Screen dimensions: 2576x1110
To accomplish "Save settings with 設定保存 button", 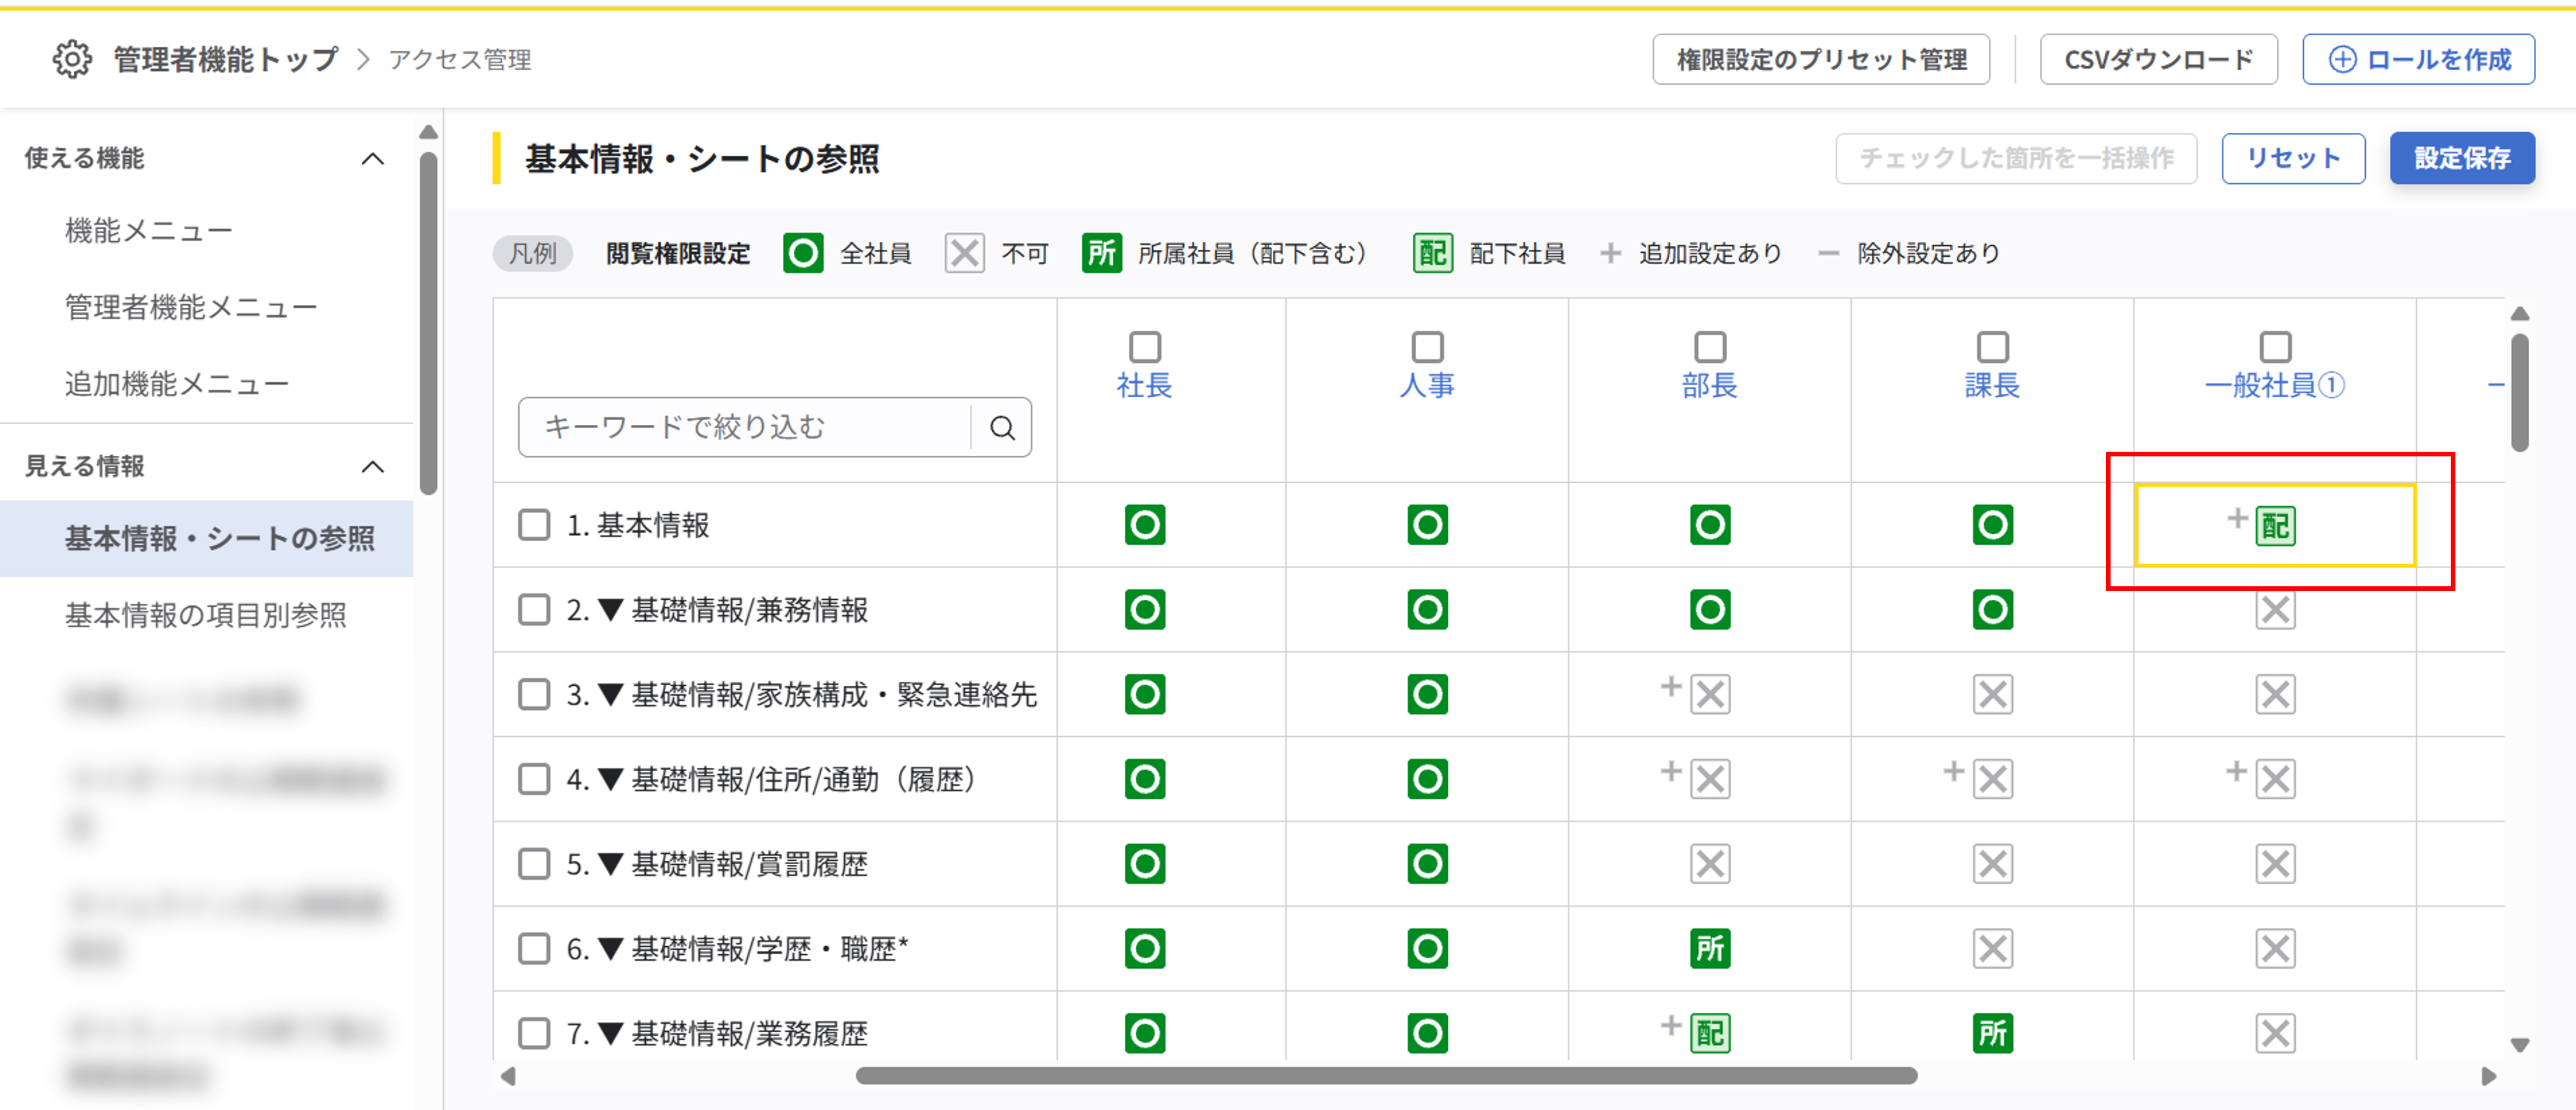I will [2462, 158].
